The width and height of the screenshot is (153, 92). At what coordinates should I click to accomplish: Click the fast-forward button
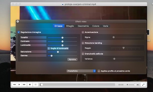pyautogui.click(x=24, y=84)
